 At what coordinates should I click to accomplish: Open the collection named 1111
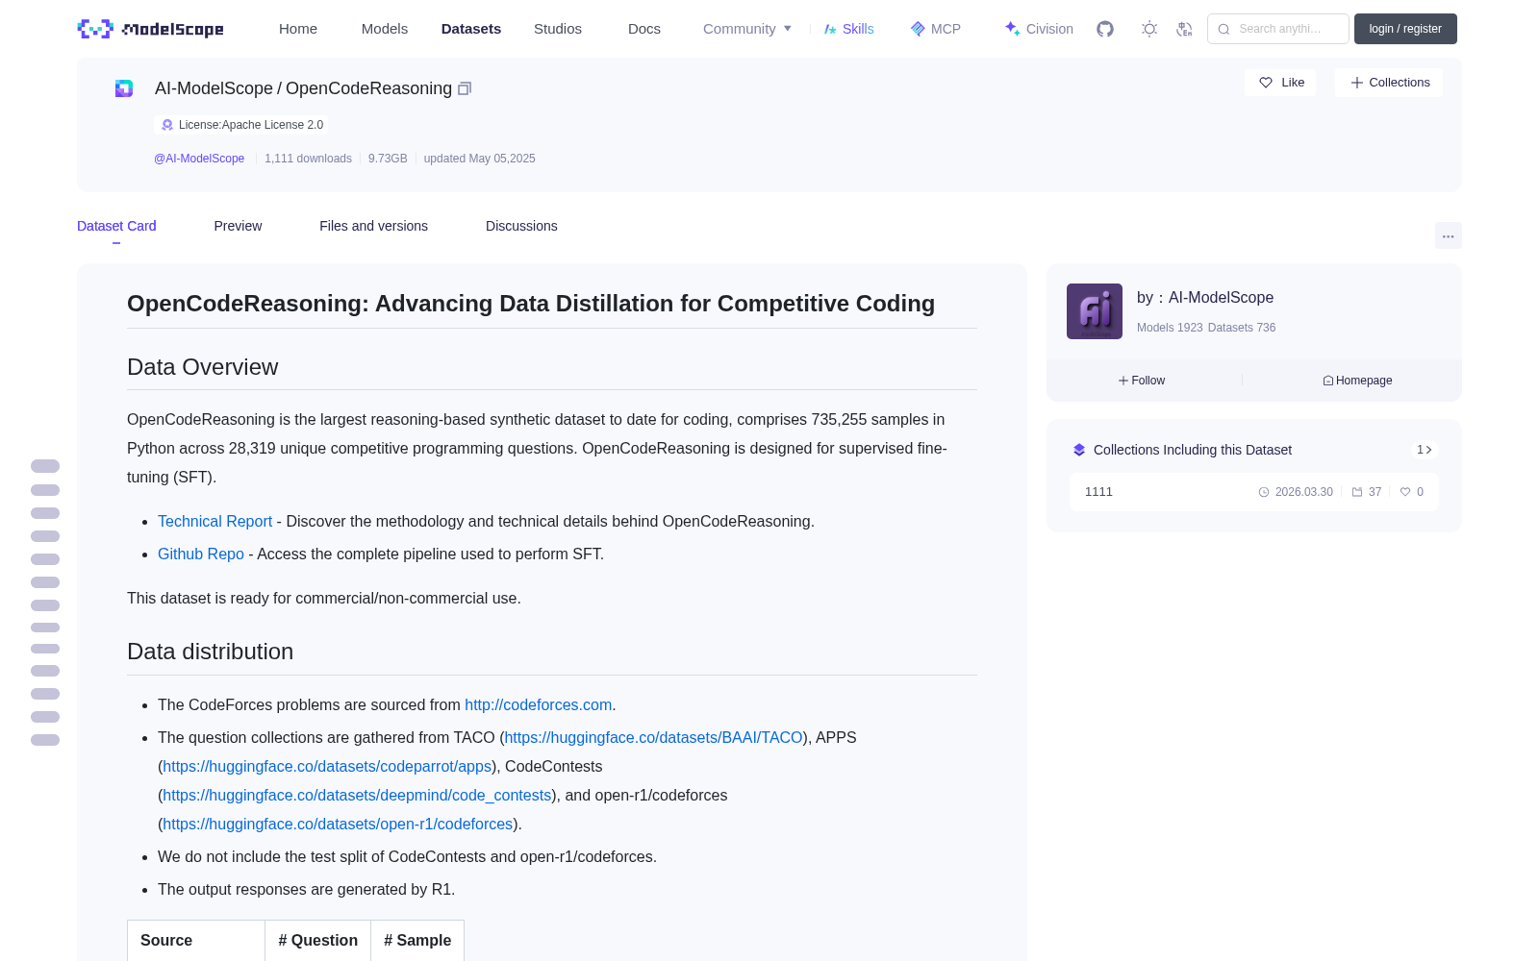1254,492
